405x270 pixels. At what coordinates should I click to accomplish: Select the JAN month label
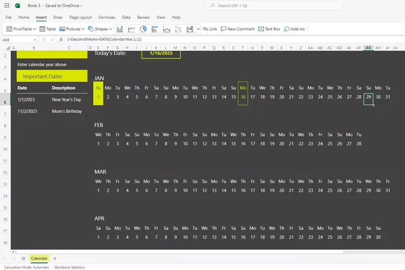pos(99,78)
